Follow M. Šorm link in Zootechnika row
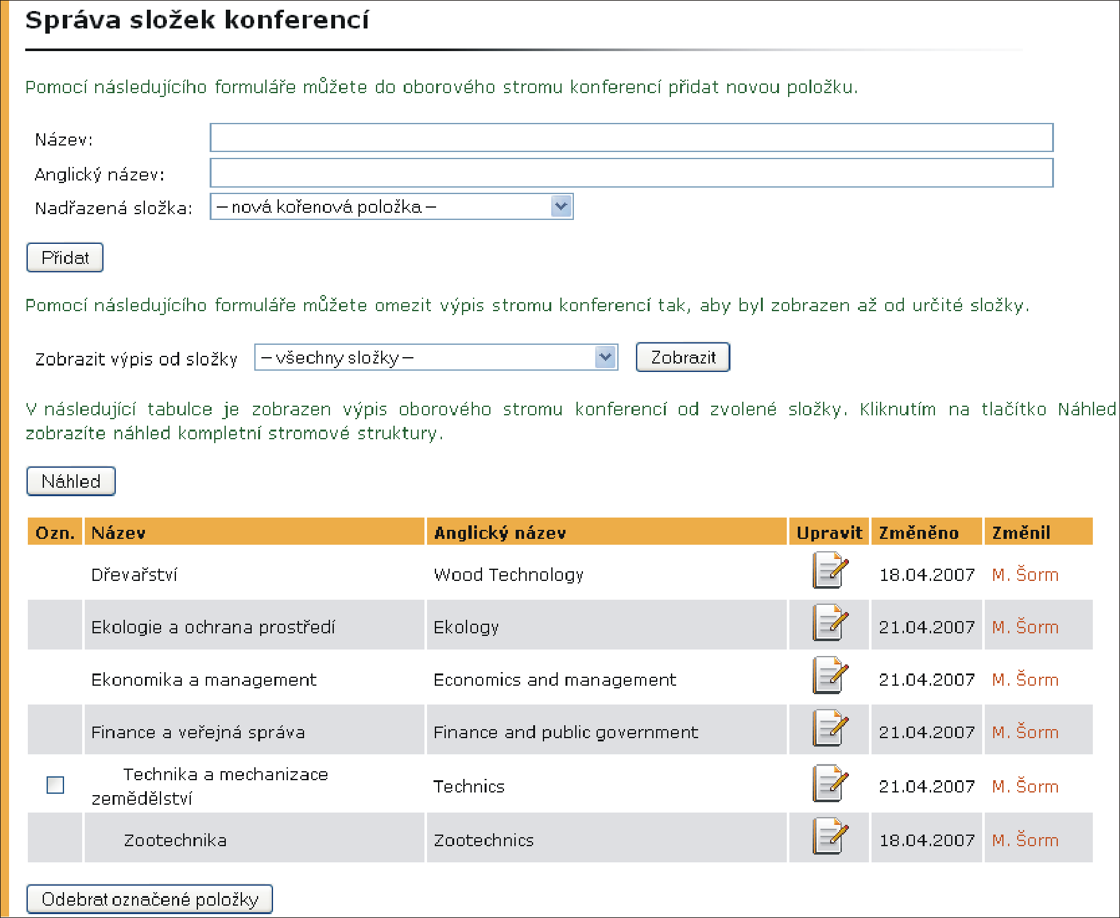 (x=1026, y=840)
